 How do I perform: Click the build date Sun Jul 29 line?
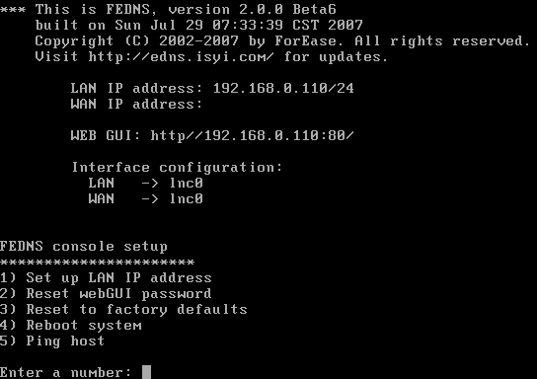tap(198, 25)
